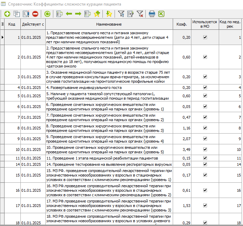Click the 'Код по мед. рек' column header

pos(230,24)
